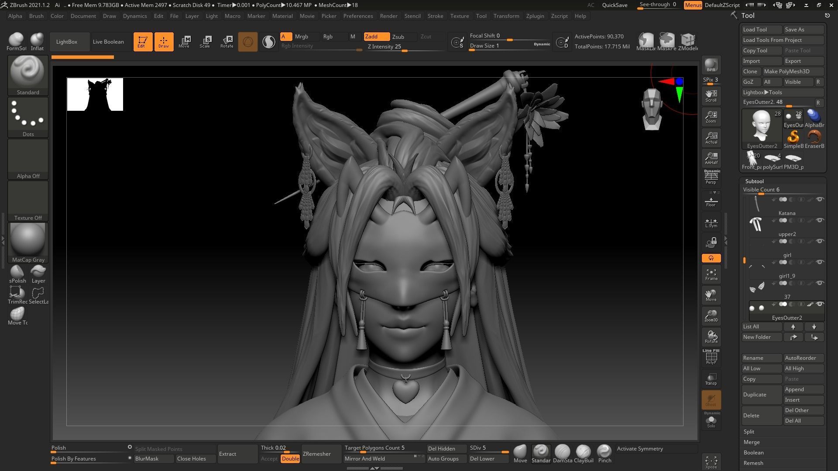Select the DamStandard brush at bottom
838x471 pixels.
pyautogui.click(x=562, y=454)
